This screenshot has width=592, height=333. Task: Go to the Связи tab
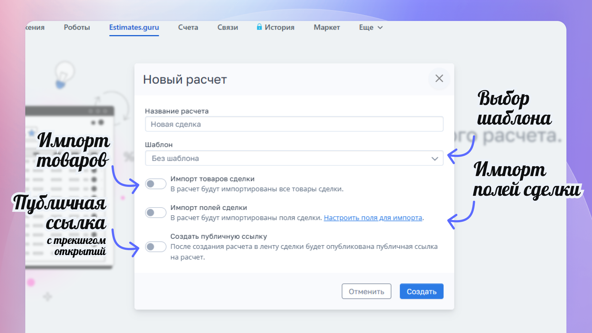(228, 27)
